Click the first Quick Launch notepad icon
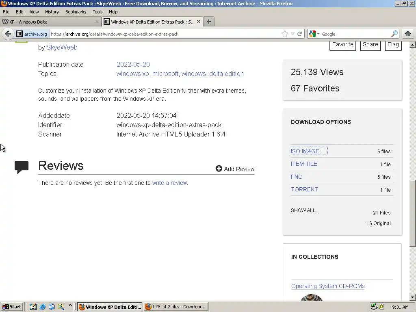 tap(33, 307)
